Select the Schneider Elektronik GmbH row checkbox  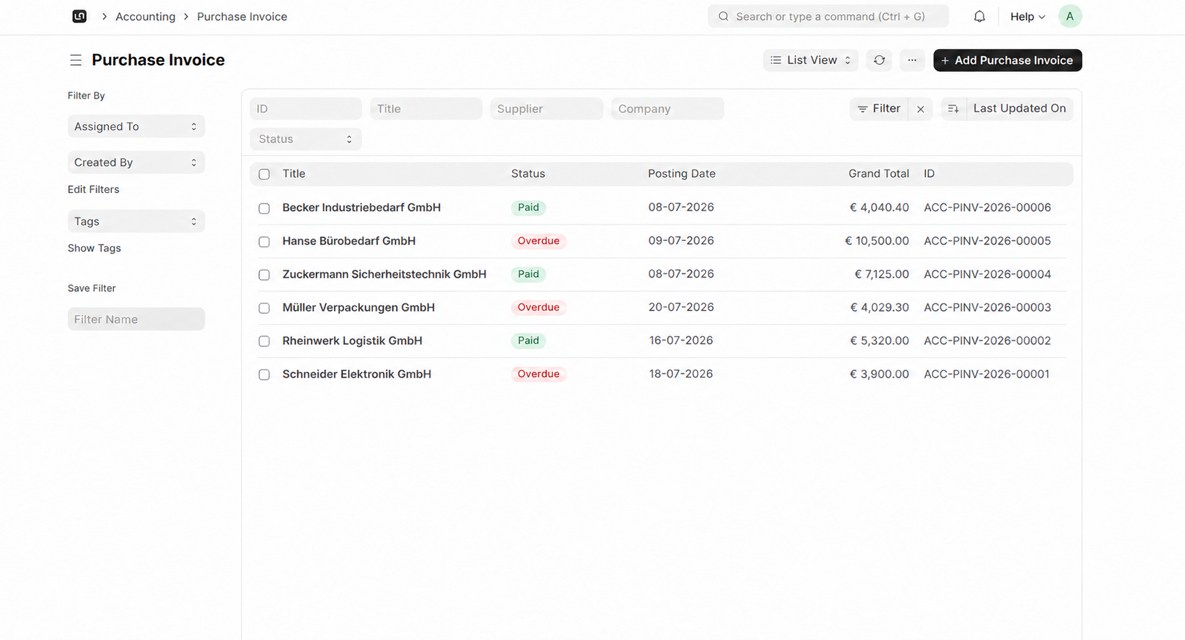(264, 375)
